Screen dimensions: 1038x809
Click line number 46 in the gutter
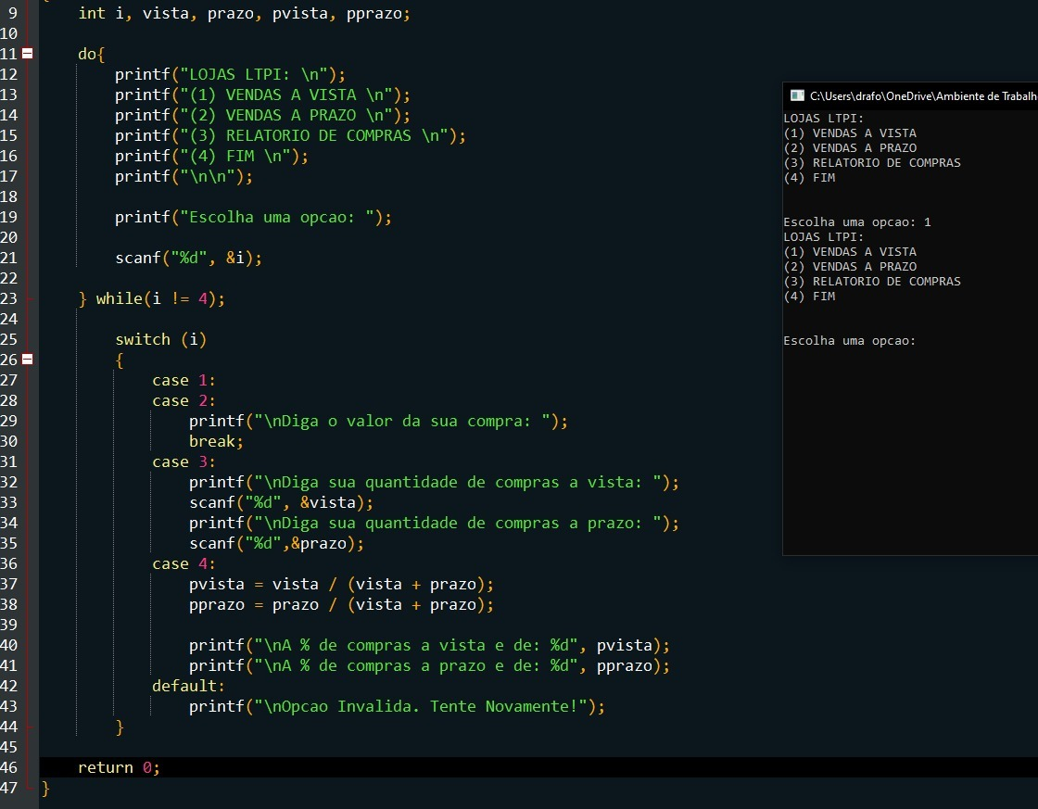tap(9, 767)
